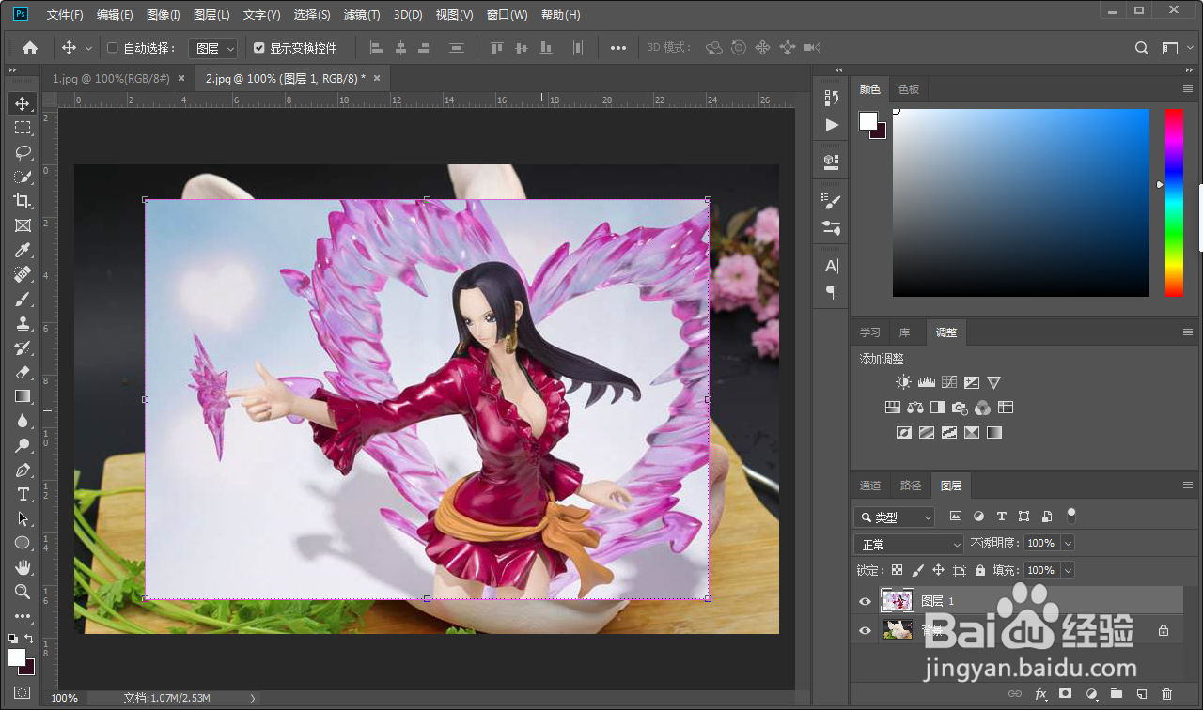Toggle the 显示变换控件 checkbox
The width and height of the screenshot is (1203, 710).
(259, 48)
